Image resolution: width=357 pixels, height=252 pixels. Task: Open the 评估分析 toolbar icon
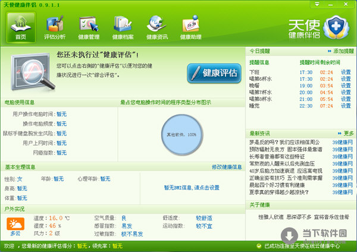coord(55,27)
